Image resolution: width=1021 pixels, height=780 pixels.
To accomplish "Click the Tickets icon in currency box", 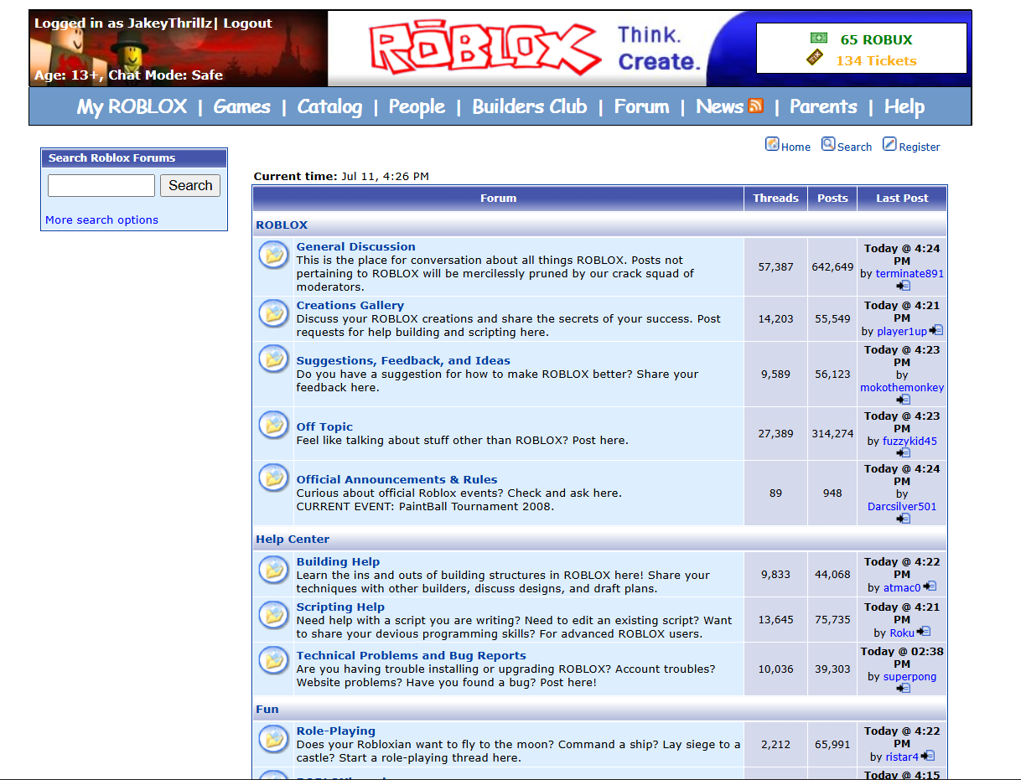I will click(815, 58).
